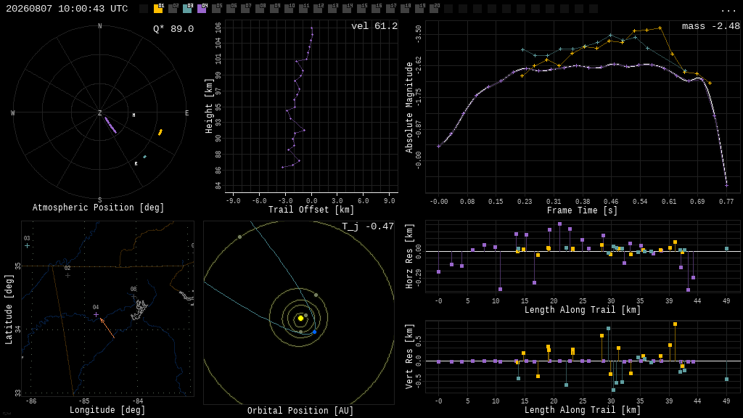Toggle station 04 purple indicator

coord(202,8)
